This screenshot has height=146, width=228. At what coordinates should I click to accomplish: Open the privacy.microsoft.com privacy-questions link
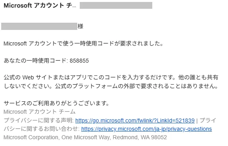(146, 129)
